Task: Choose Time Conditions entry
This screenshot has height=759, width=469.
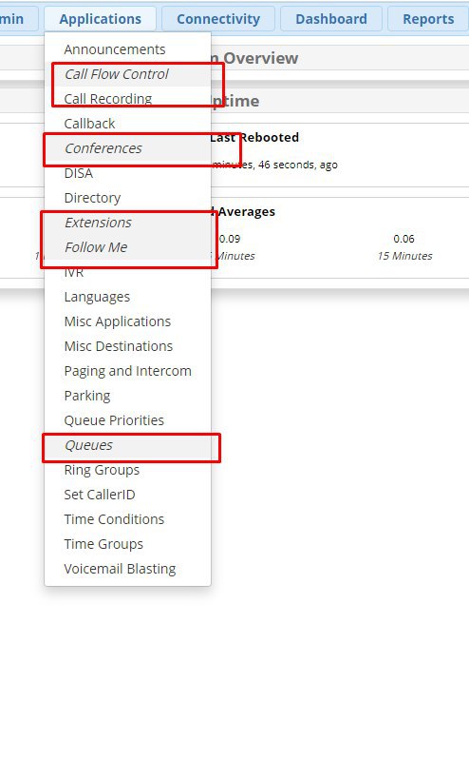Action: click(127, 519)
